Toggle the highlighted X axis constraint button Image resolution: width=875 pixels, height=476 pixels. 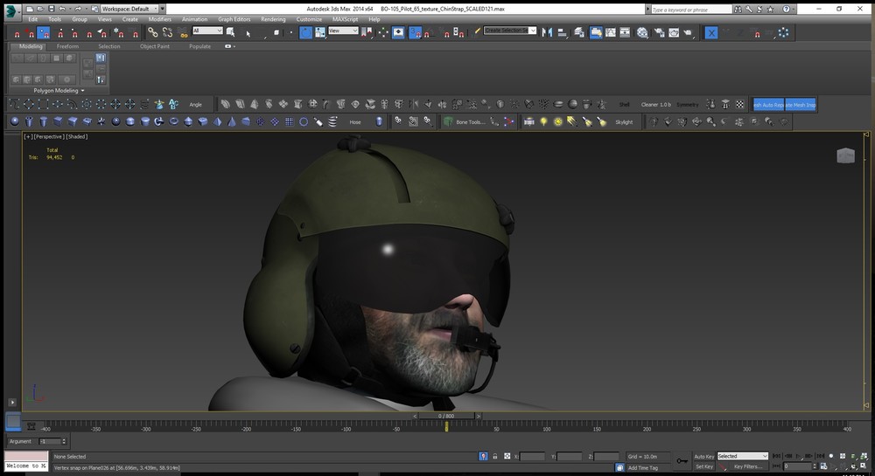711,32
